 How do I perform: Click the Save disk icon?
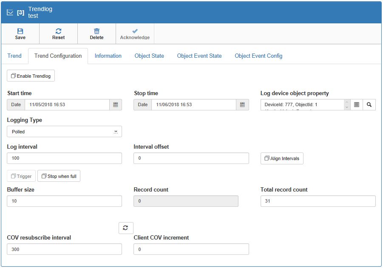click(20, 31)
